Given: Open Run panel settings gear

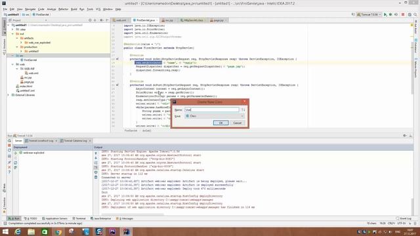Looking at the screenshot, I should point(405,136).
